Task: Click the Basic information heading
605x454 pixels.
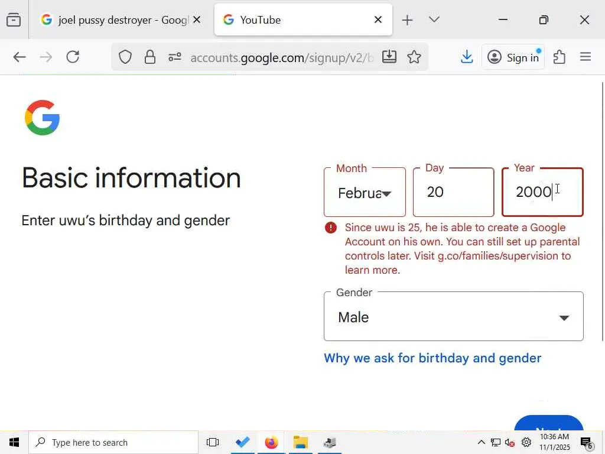Action: [131, 178]
